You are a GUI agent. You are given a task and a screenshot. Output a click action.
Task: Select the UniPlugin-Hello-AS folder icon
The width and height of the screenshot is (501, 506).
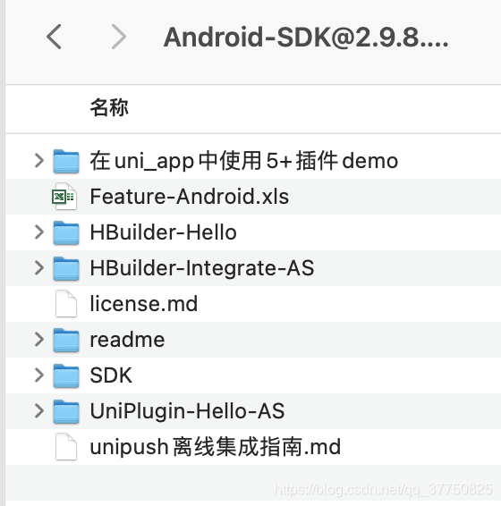66,411
